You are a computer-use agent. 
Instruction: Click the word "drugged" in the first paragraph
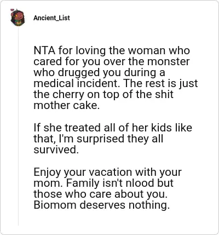click(79, 73)
